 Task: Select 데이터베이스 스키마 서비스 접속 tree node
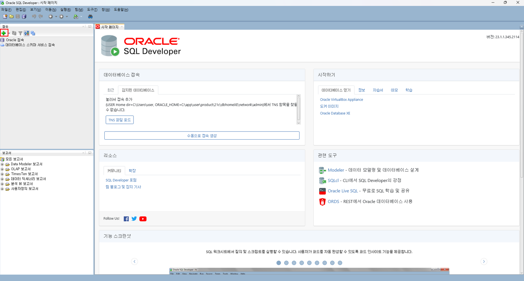click(x=30, y=45)
